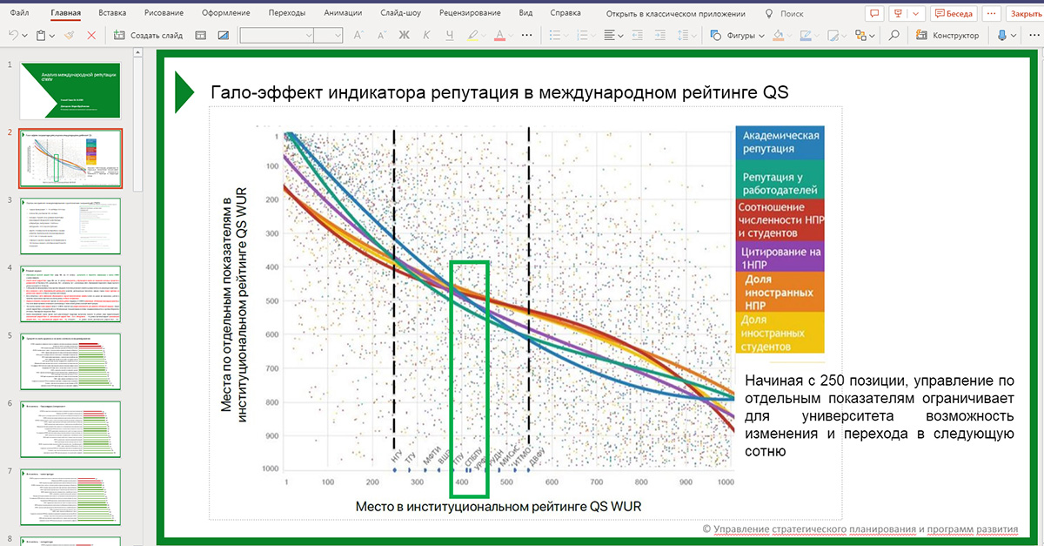Open the font name combo box
The height and width of the screenshot is (546, 1044).
[277, 36]
